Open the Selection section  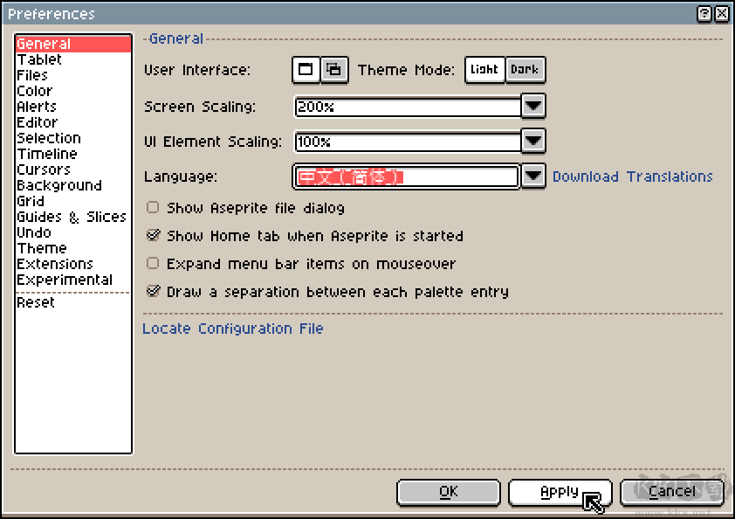point(73,138)
